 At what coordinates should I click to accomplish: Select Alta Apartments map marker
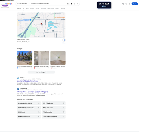(42, 25)
